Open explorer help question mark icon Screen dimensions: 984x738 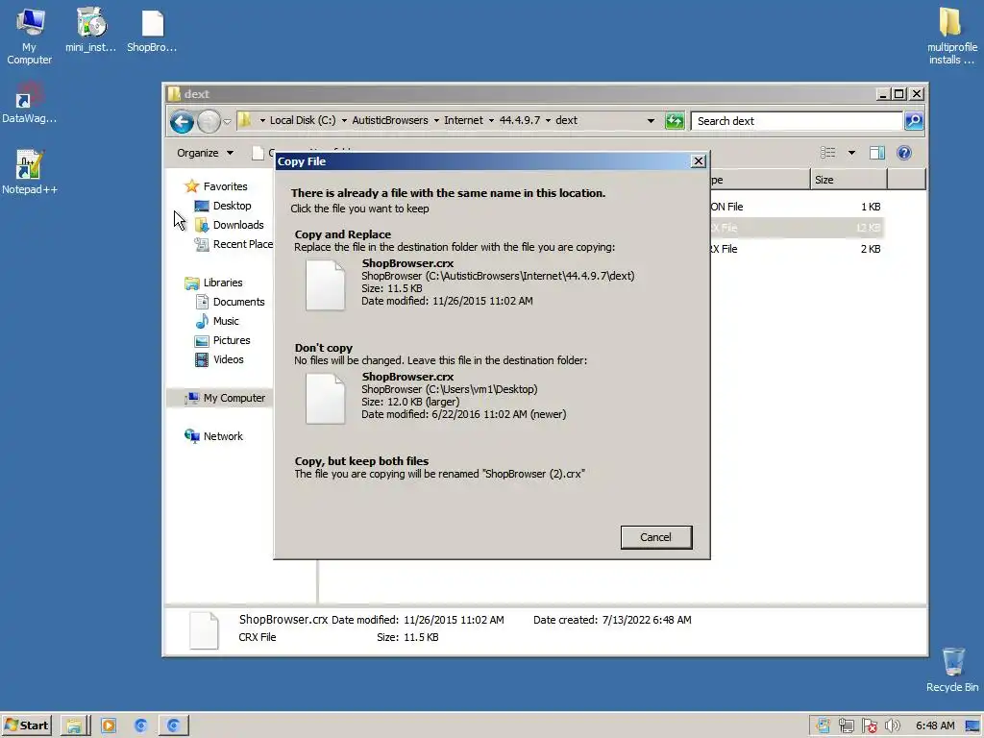pyautogui.click(x=903, y=153)
